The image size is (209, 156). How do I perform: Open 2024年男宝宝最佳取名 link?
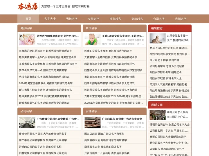click(x=46, y=83)
